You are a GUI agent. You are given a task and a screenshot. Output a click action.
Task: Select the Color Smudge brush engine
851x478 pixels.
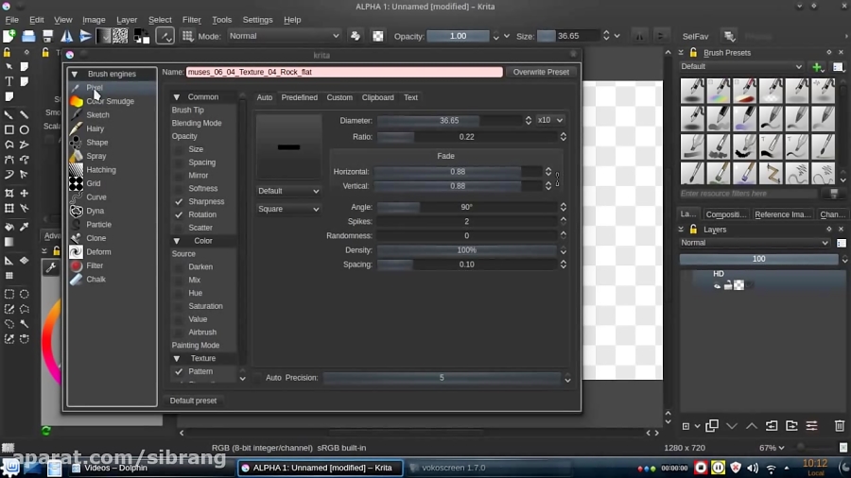[112, 101]
